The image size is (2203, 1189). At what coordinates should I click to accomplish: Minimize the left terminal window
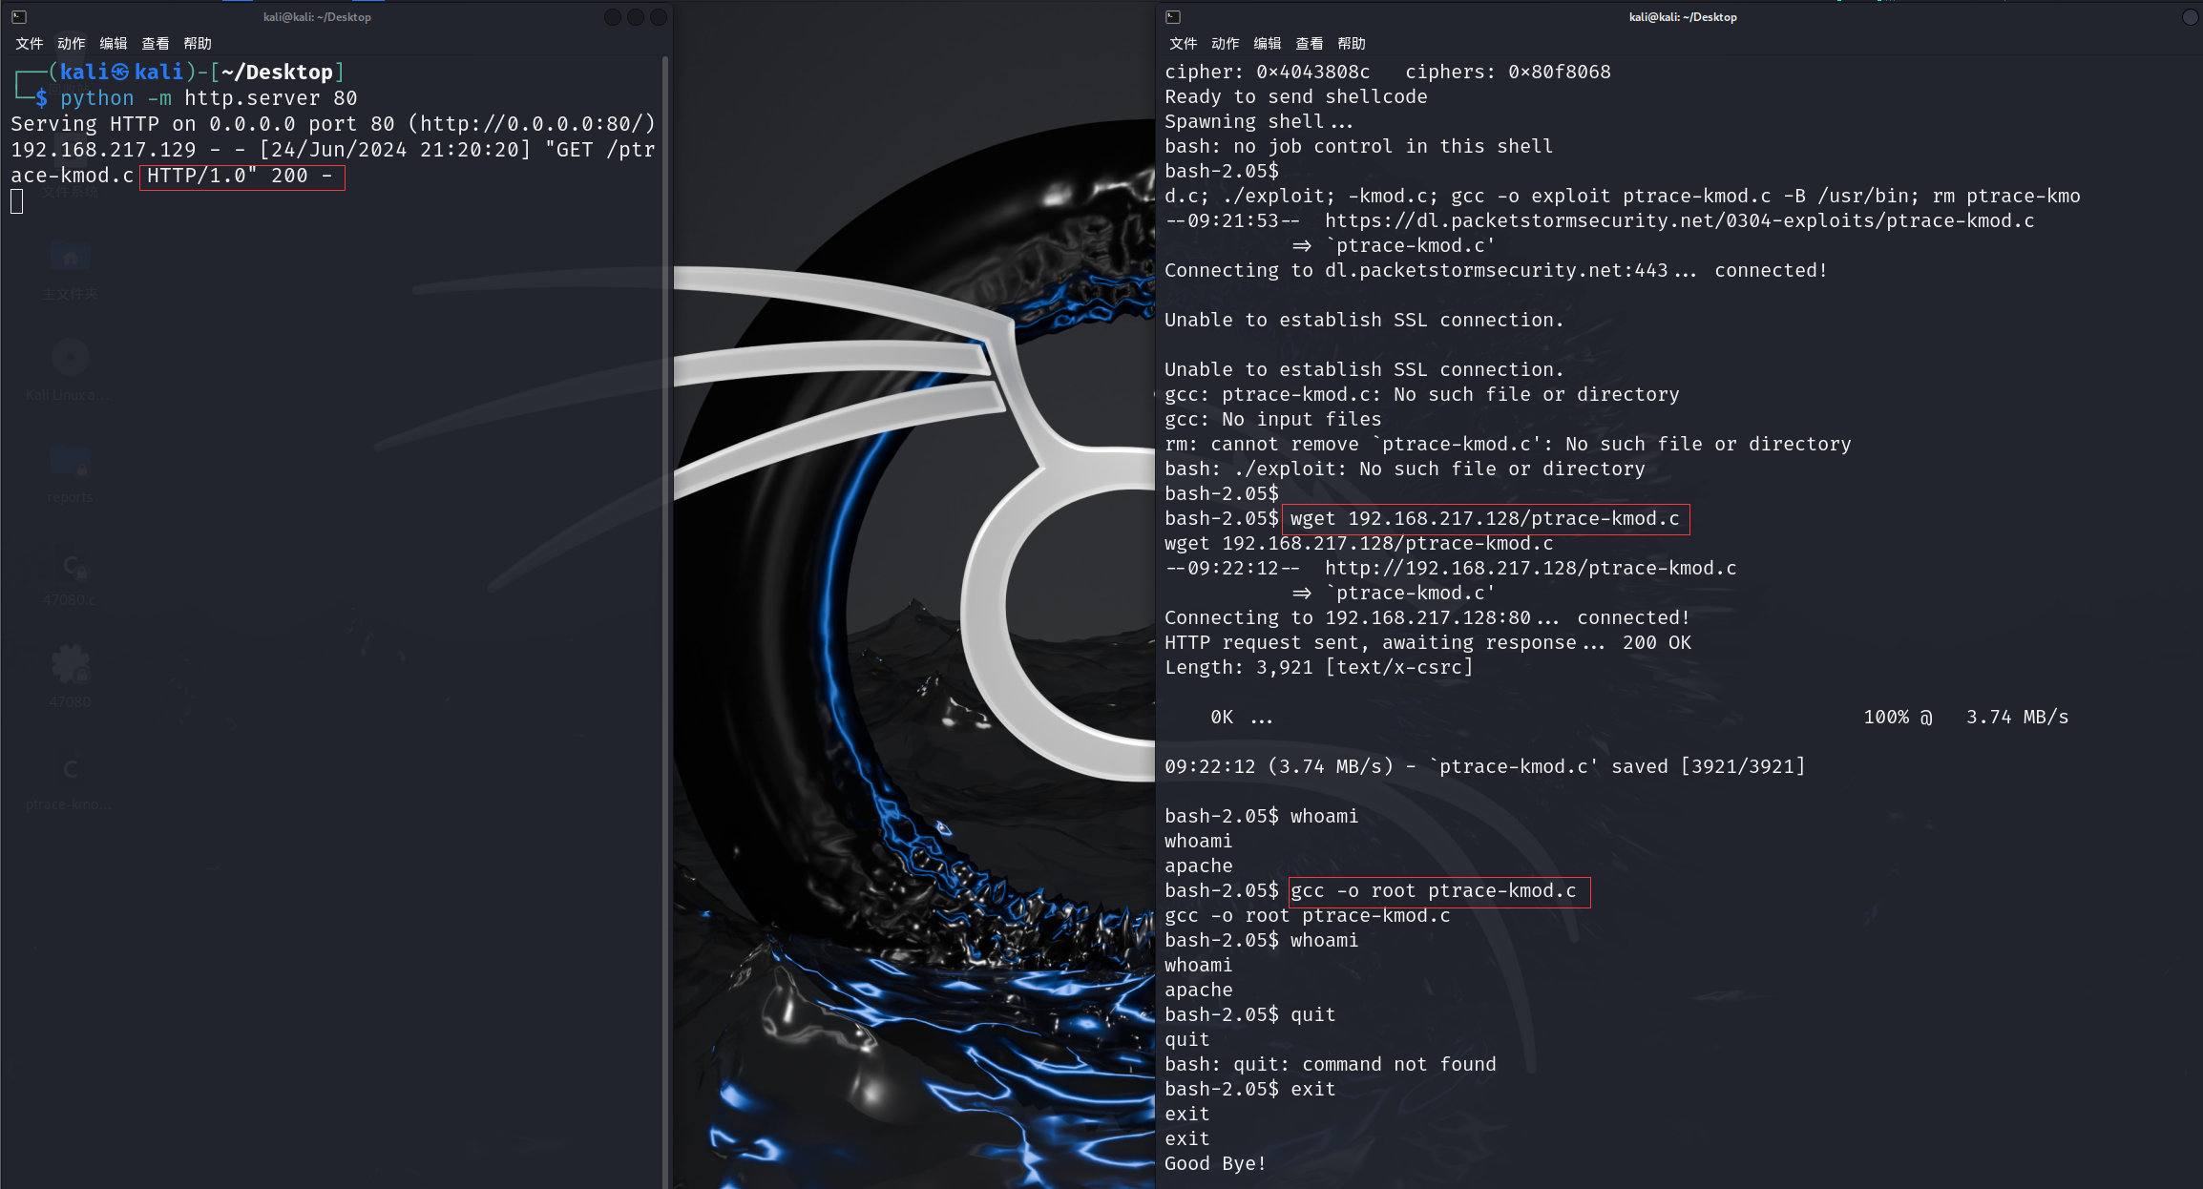pyautogui.click(x=613, y=17)
